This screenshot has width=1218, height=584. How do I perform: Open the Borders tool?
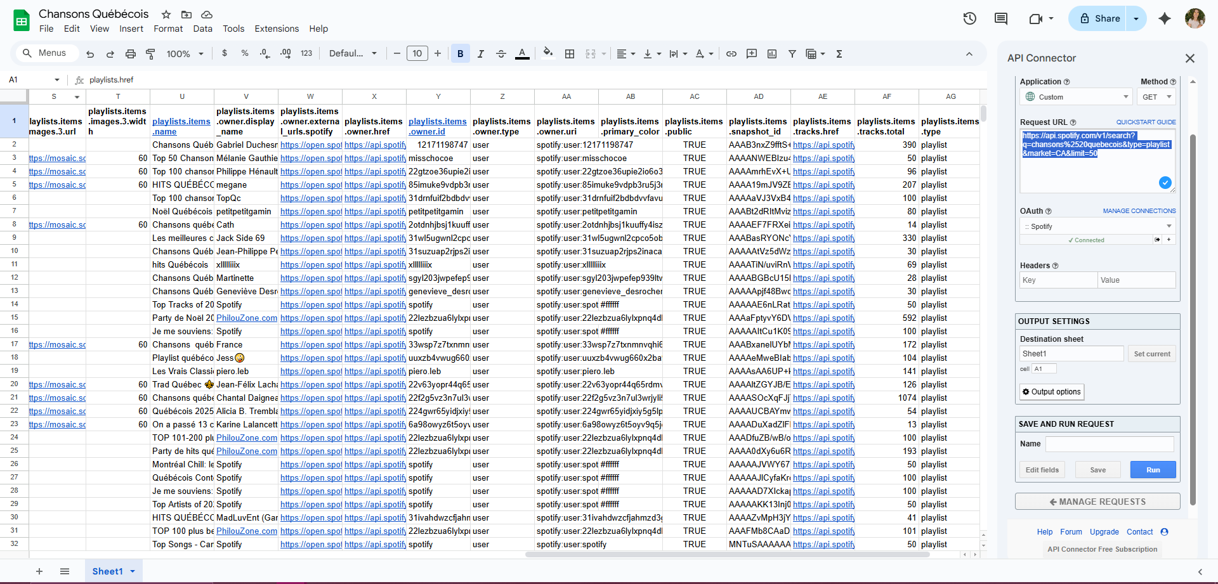point(570,54)
